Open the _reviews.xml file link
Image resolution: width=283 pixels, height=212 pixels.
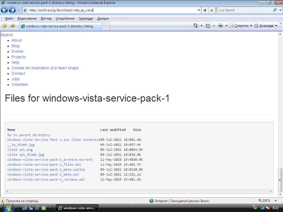point(46,179)
